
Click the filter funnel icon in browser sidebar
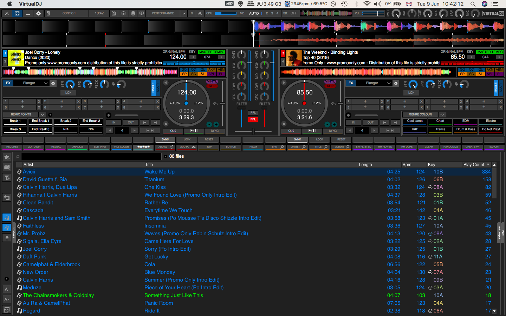[7, 177]
